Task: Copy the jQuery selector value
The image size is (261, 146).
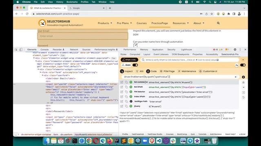Action: point(126,106)
